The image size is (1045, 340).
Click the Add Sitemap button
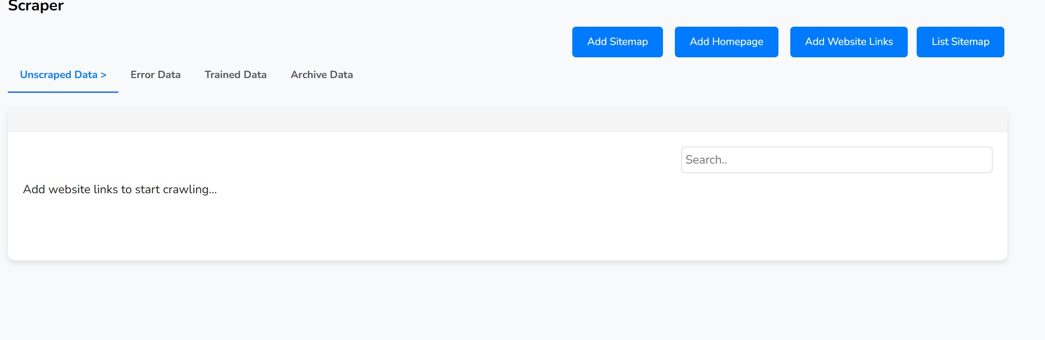[x=617, y=42]
